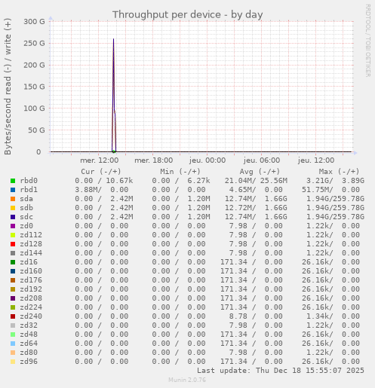Click the zd224 olive green legend swatch
Image resolution: width=375 pixels, height=388 pixels.
coord(13,307)
